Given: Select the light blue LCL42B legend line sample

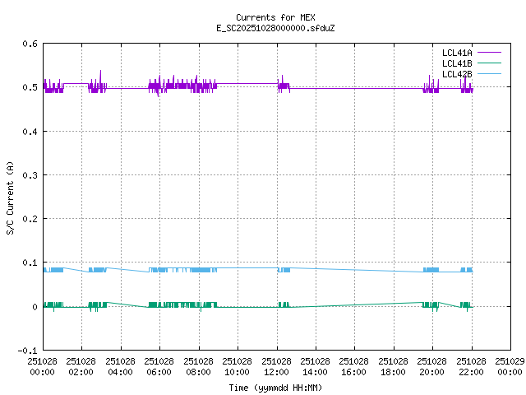Looking at the screenshot, I should point(491,74).
